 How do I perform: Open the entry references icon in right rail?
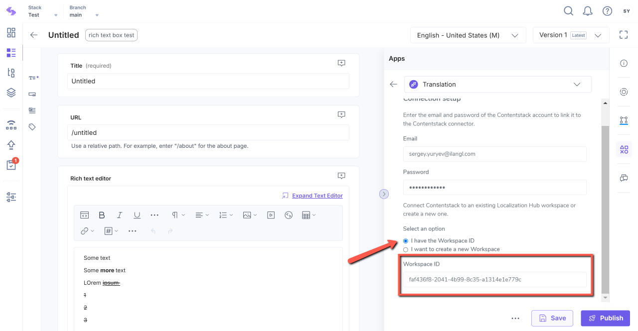[x=624, y=120]
